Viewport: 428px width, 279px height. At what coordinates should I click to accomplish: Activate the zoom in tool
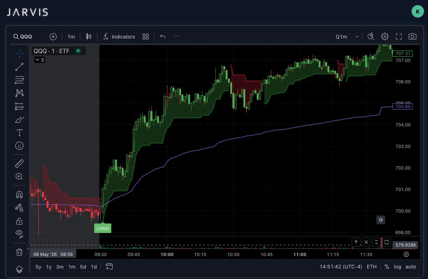tap(19, 177)
